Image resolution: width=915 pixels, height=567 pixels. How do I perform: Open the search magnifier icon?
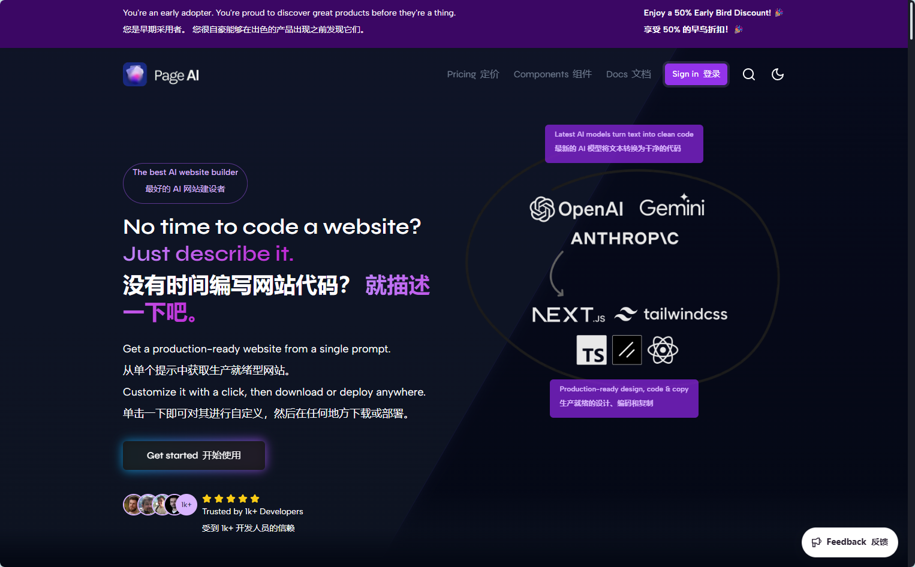[749, 74]
